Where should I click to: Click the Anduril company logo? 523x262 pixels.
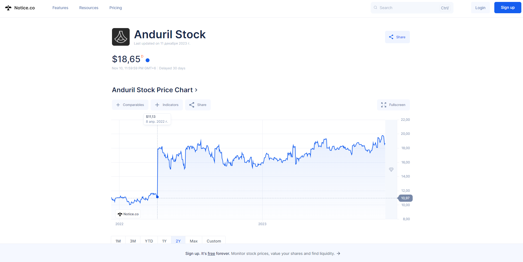[x=121, y=37]
